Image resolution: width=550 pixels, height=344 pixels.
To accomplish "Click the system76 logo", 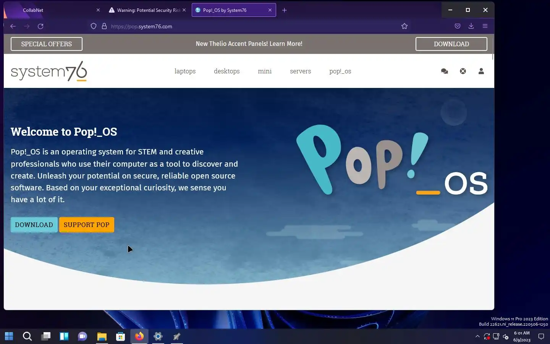I will click(49, 71).
